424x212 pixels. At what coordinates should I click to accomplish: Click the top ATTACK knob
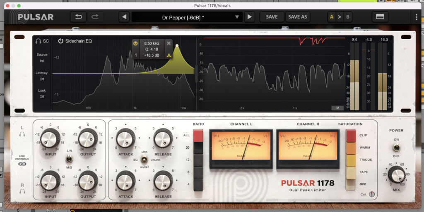pyautogui.click(x=126, y=138)
